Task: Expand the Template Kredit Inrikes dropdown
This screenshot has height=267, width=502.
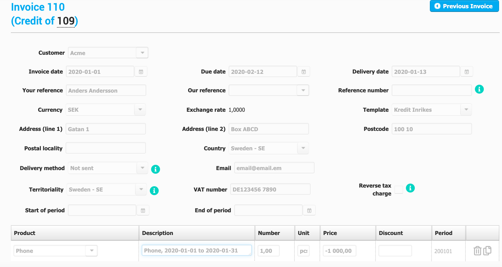Action: 466,109
